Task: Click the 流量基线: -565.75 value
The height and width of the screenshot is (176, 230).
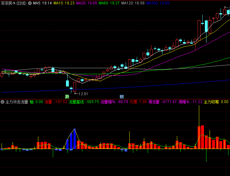Action: tap(84, 102)
